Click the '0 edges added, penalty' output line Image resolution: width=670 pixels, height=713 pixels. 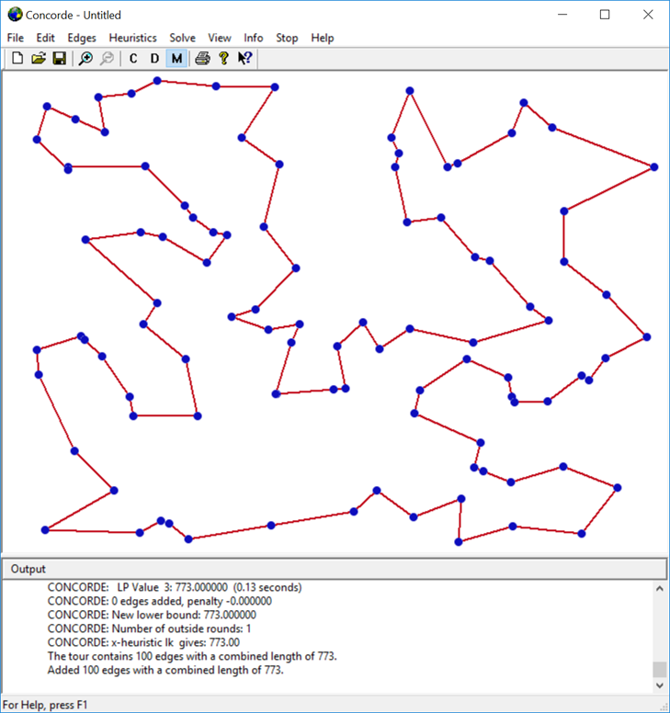click(160, 601)
